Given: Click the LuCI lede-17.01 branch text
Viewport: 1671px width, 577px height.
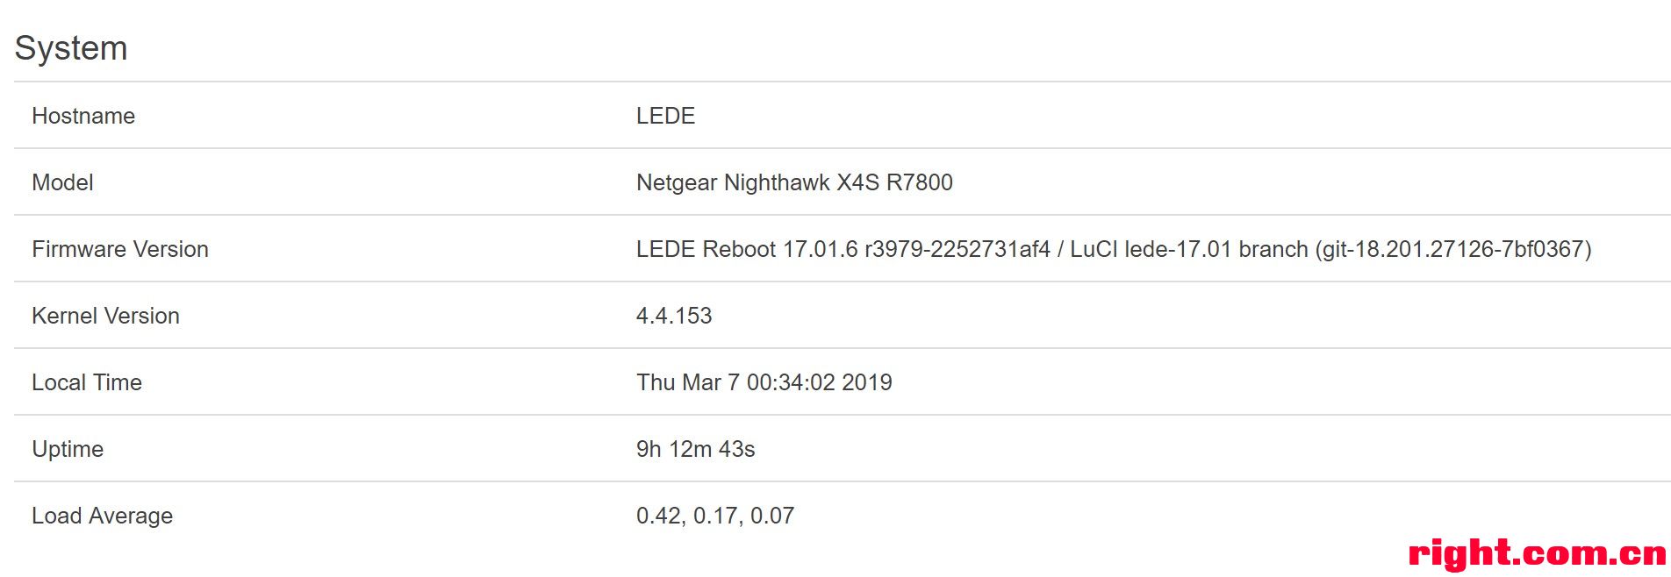Looking at the screenshot, I should (1189, 249).
